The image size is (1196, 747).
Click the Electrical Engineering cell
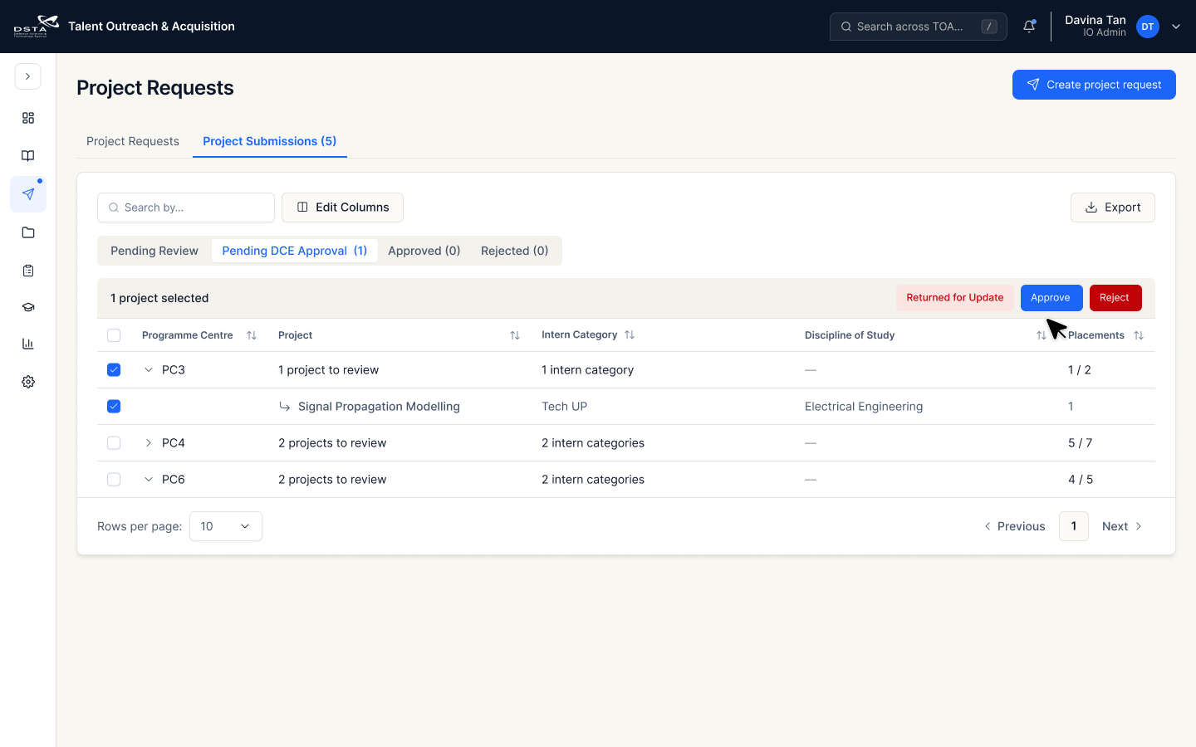pyautogui.click(x=864, y=407)
